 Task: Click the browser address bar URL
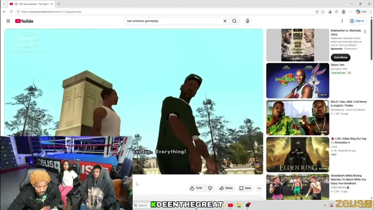coord(51,12)
